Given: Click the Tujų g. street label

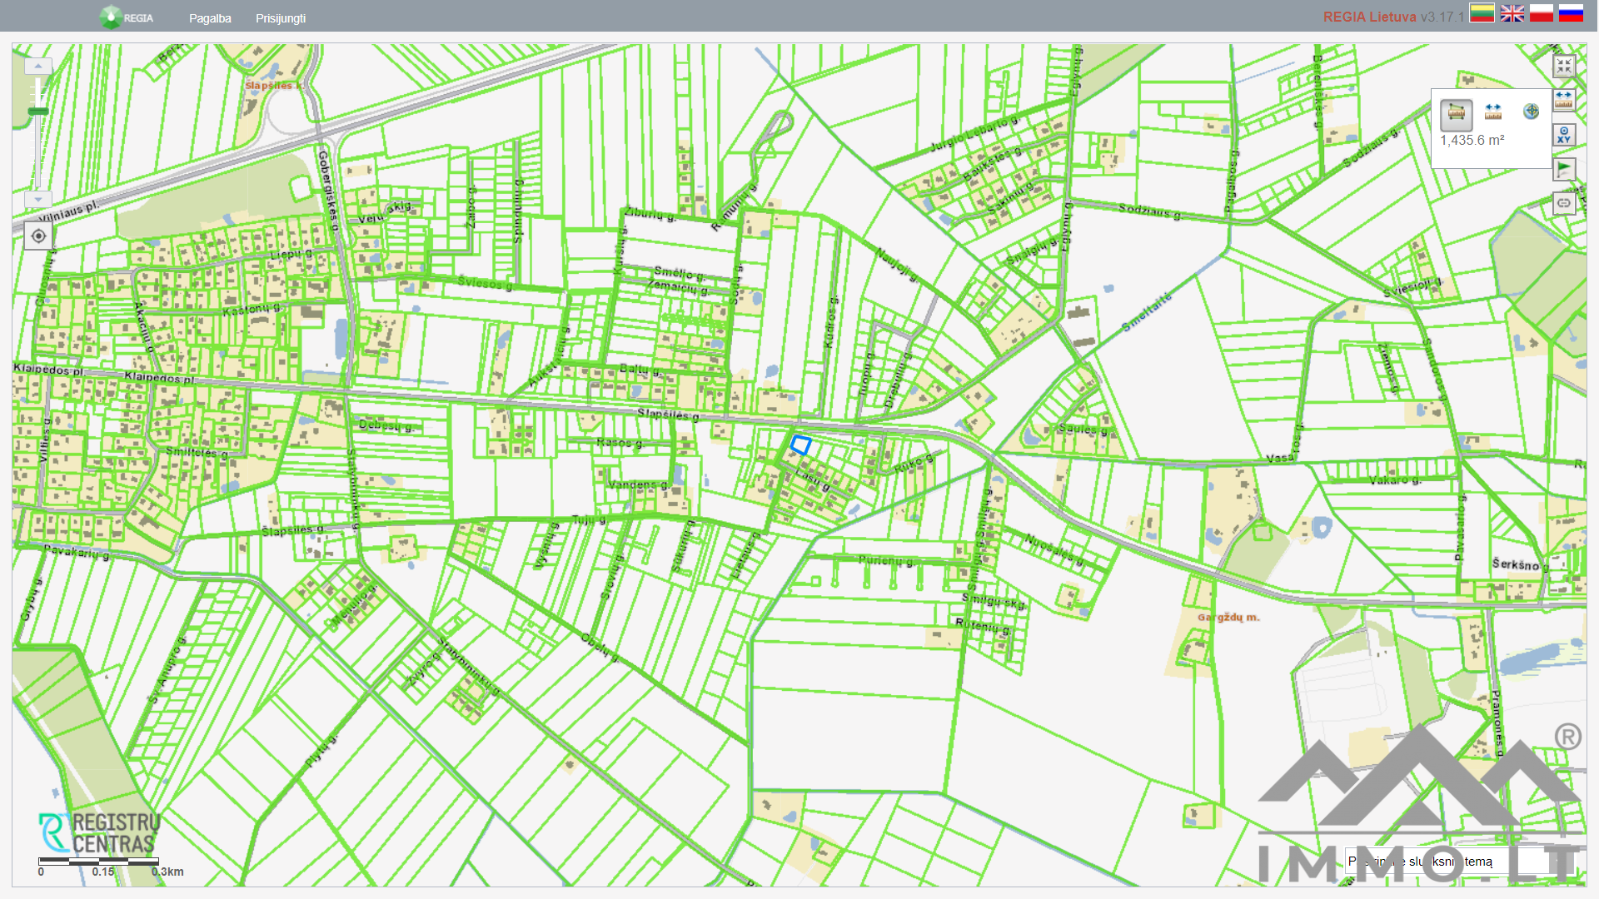Looking at the screenshot, I should (590, 519).
